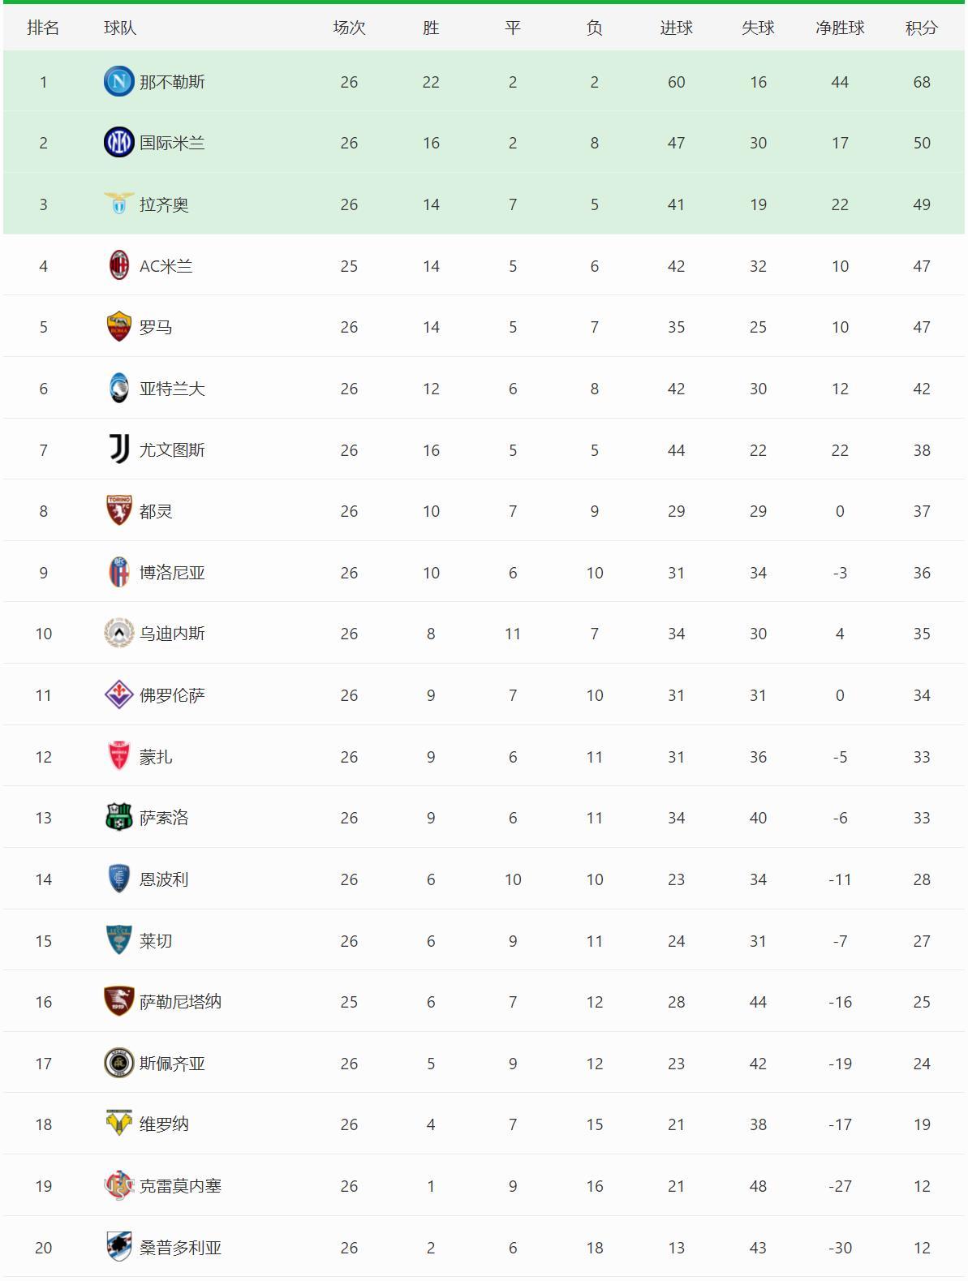This screenshot has width=968, height=1281.
Task: Select the 积分 column header
Action: click(922, 28)
